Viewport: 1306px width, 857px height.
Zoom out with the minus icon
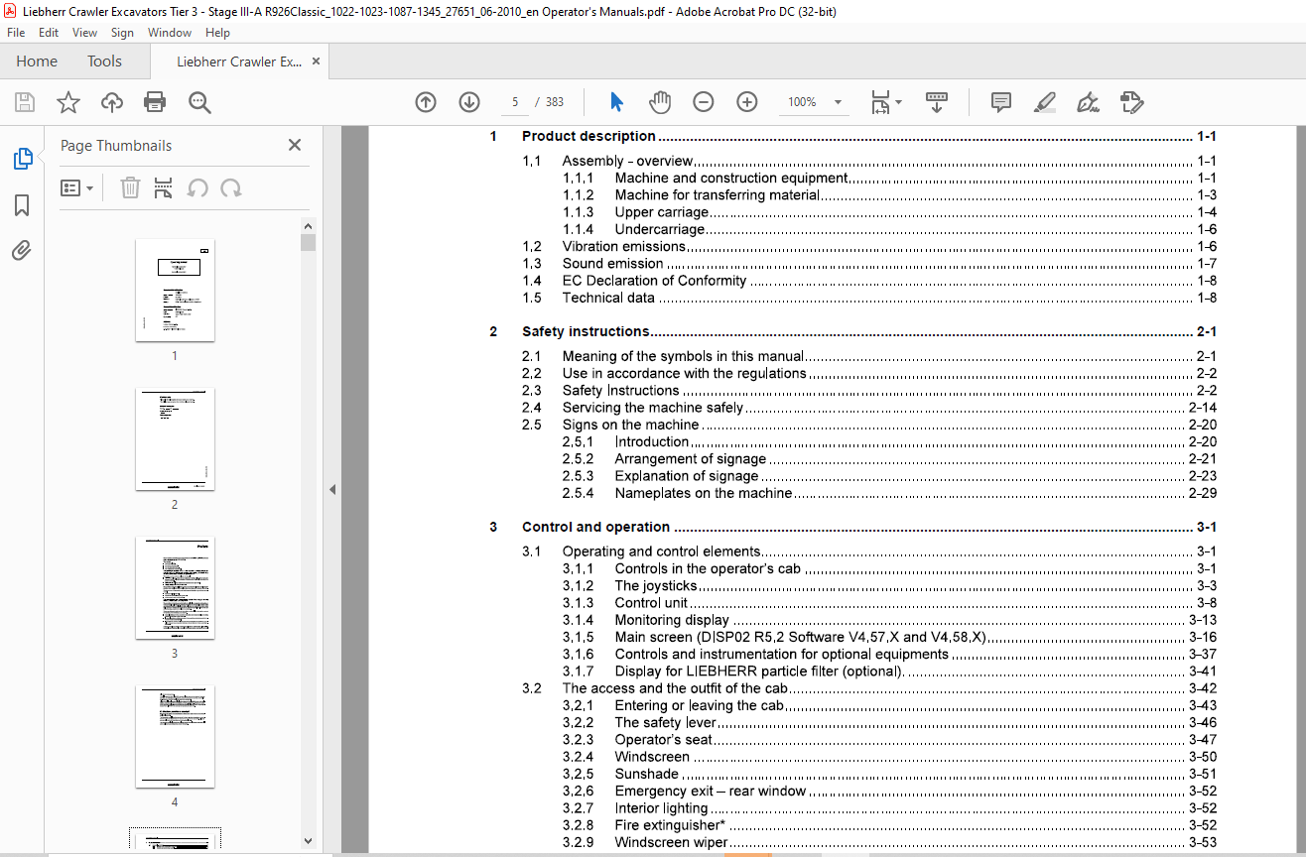(x=704, y=102)
